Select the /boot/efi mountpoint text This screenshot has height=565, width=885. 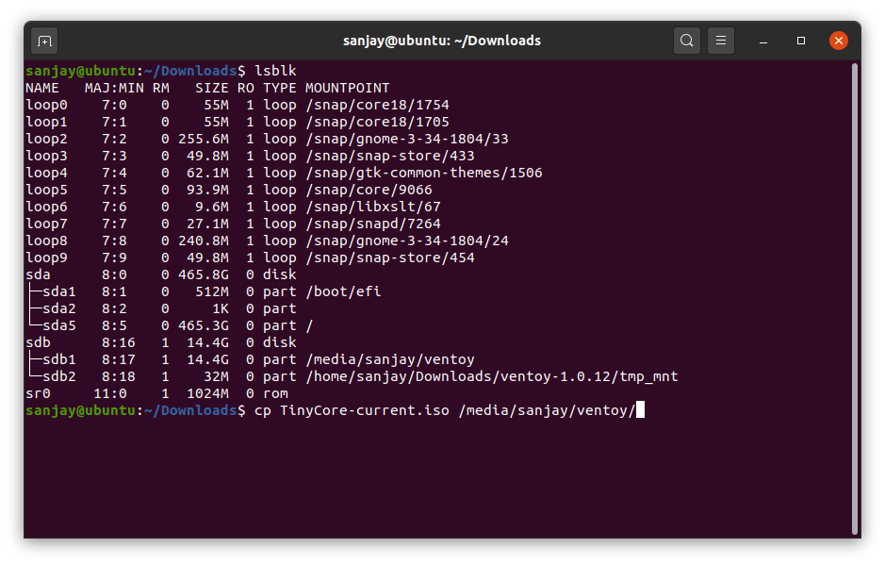tap(345, 291)
